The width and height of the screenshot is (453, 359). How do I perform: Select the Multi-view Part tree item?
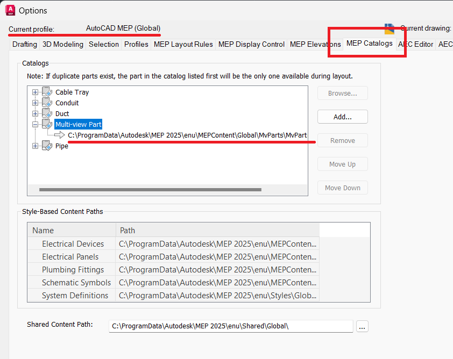(x=79, y=124)
